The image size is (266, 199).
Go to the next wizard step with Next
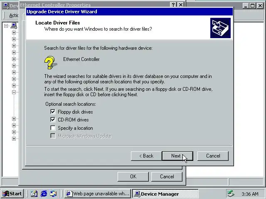coord(177,156)
